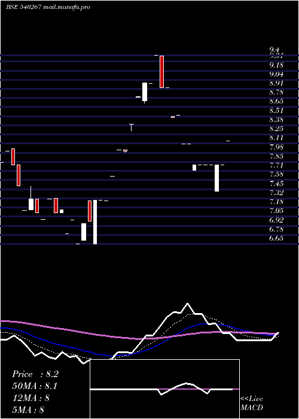Click the 50MA : 8.1 readout

pyautogui.click(x=35, y=386)
